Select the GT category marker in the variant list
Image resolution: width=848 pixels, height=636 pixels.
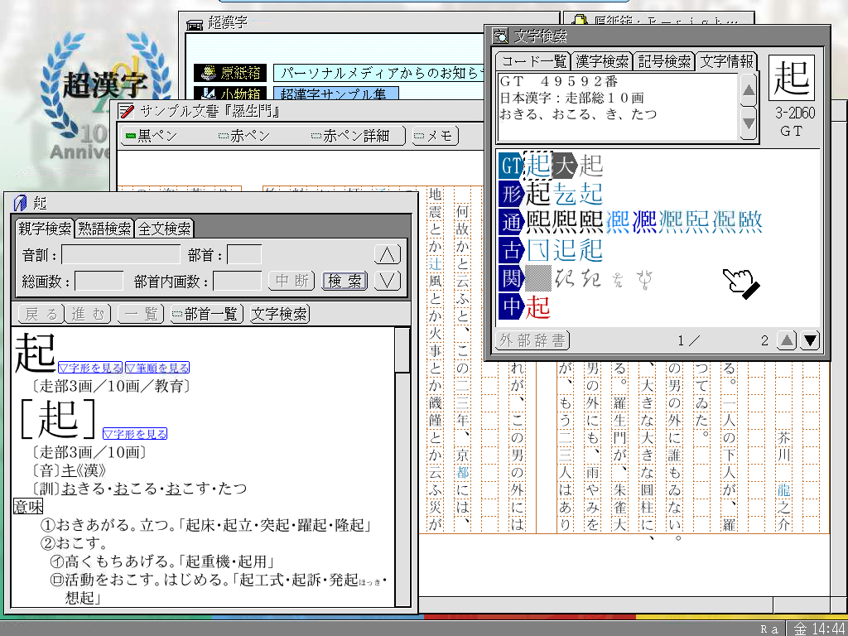[x=510, y=166]
